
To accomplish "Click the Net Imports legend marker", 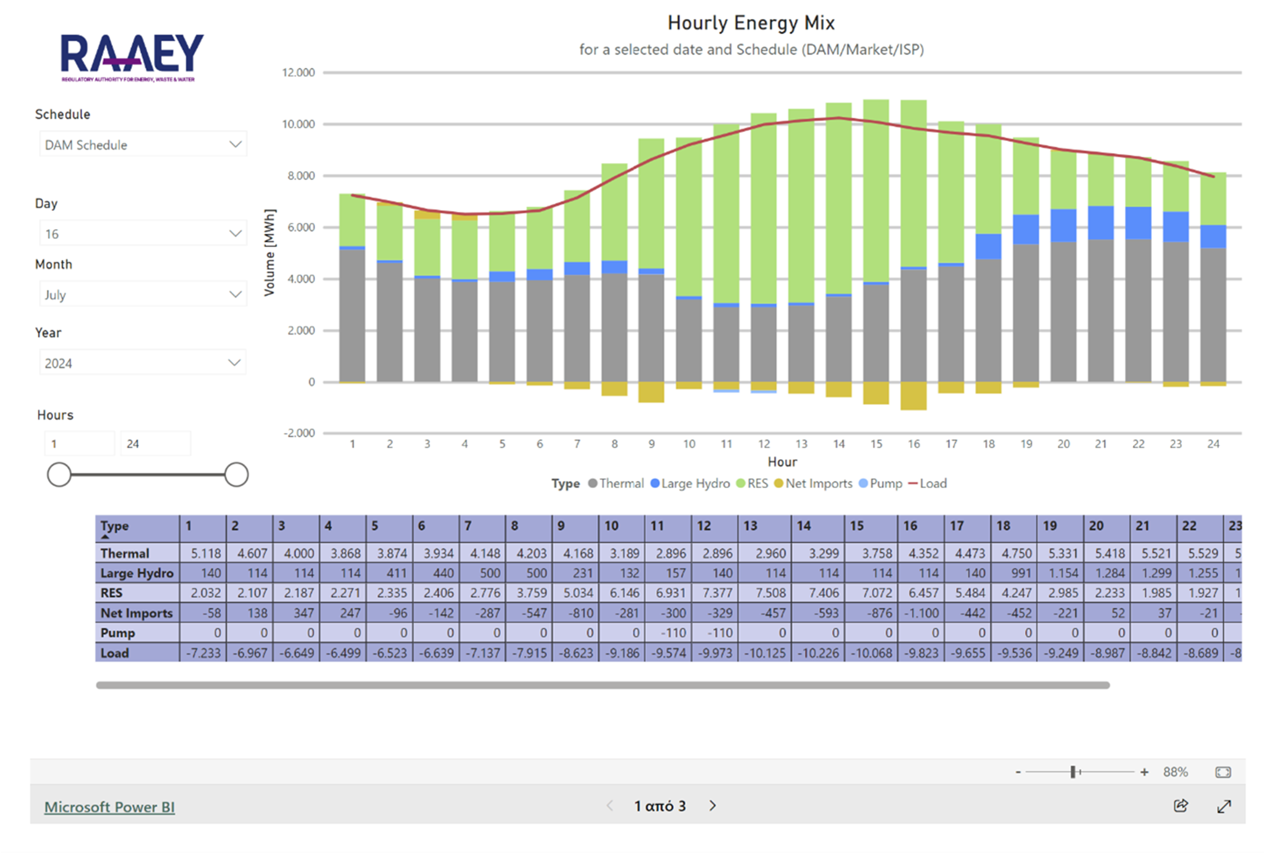I will click(x=779, y=484).
